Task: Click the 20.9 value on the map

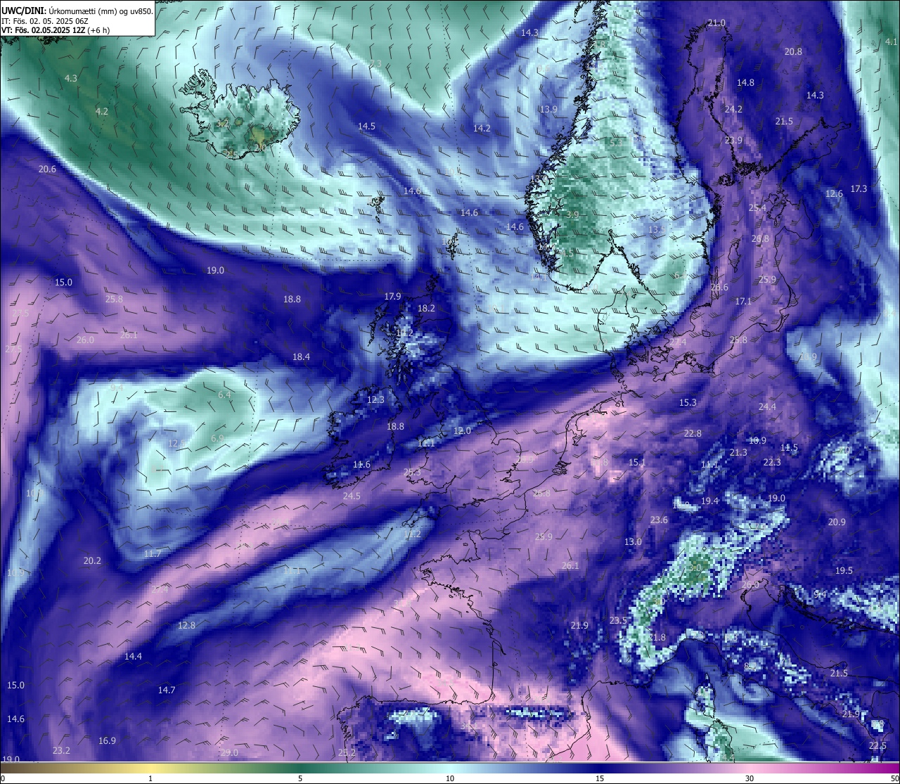Action: click(837, 522)
